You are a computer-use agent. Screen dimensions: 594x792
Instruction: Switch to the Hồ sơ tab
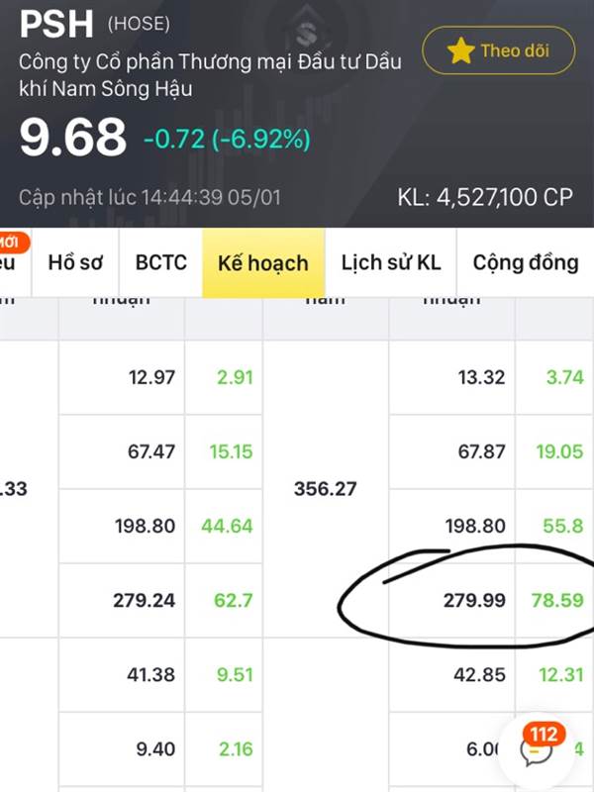pos(75,262)
